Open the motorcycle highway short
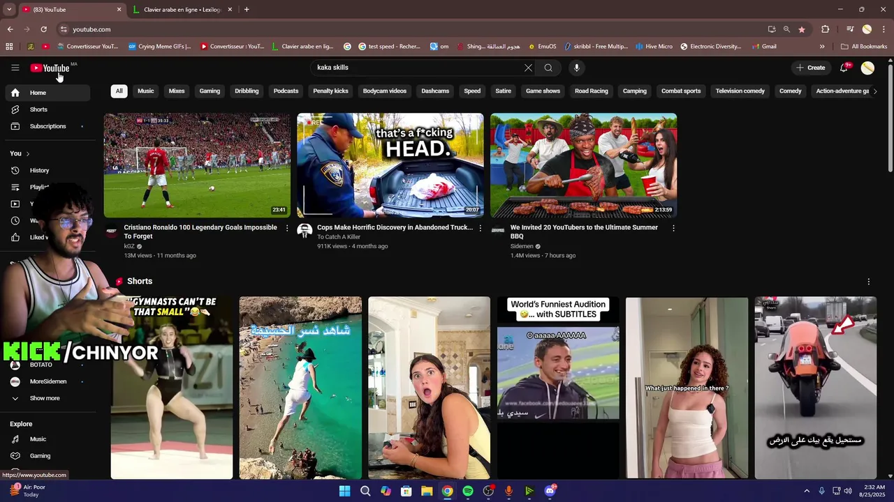 pos(816,388)
